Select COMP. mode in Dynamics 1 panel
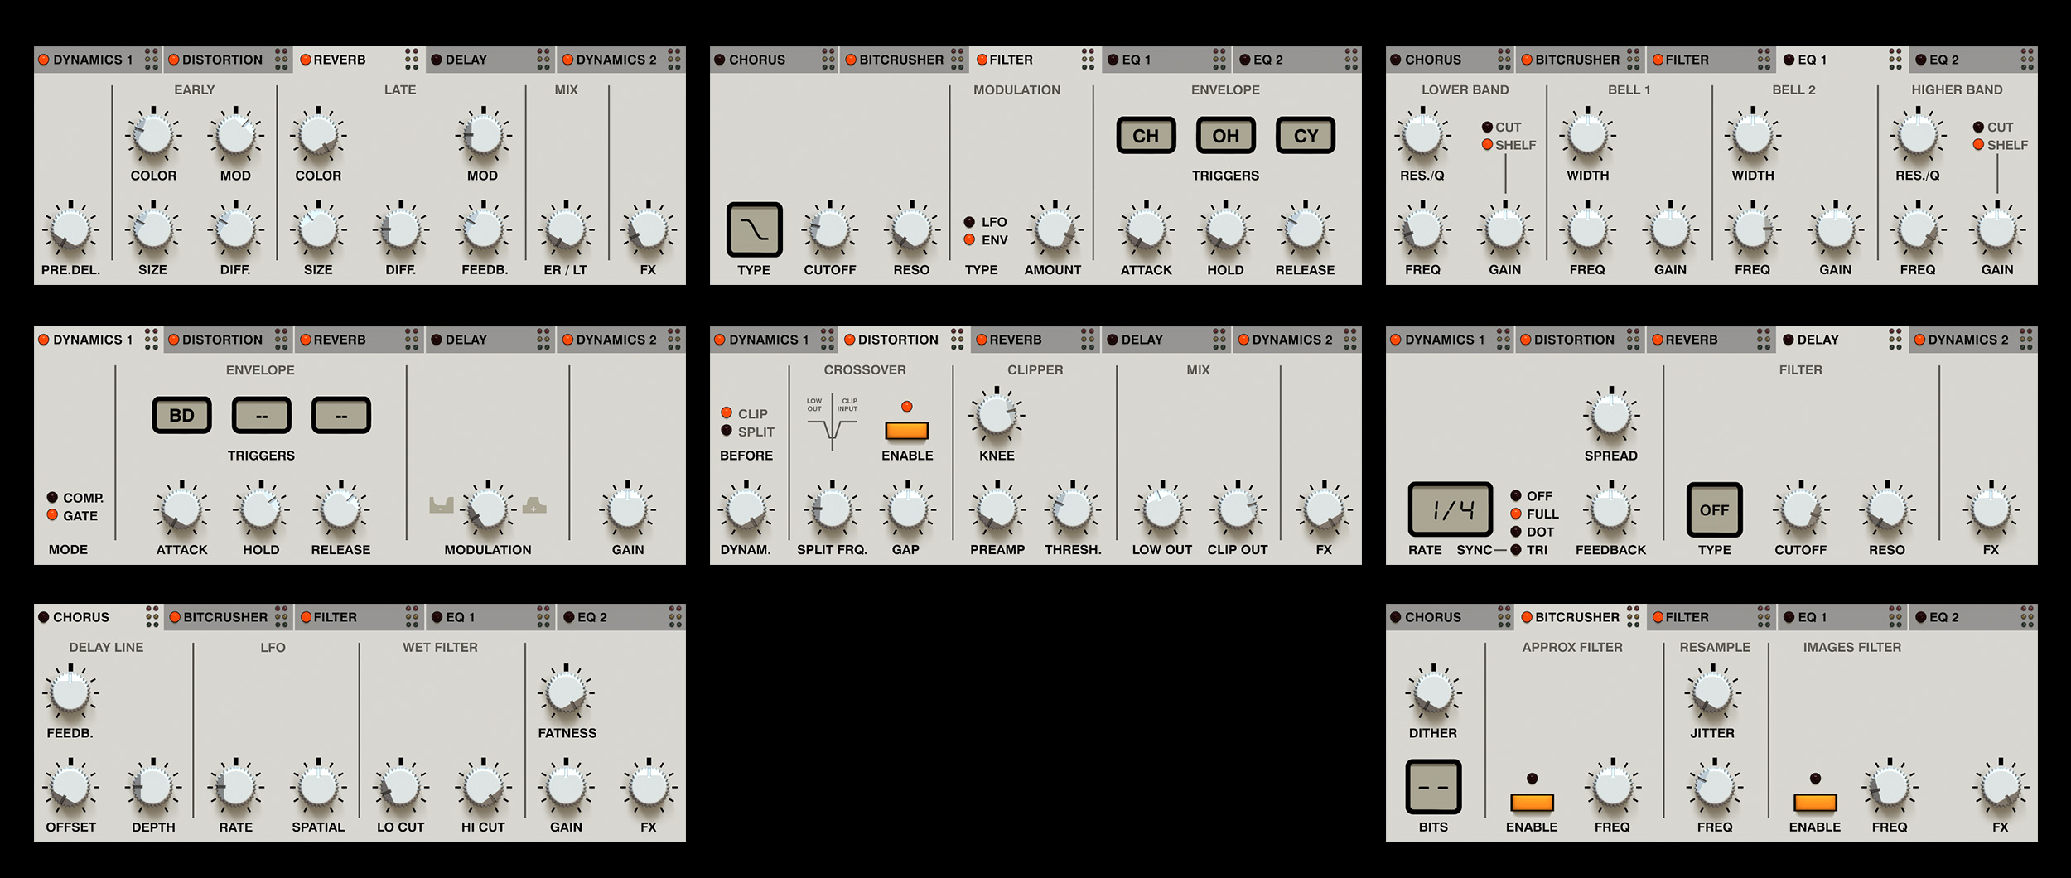The height and width of the screenshot is (878, 2071). coord(75,498)
